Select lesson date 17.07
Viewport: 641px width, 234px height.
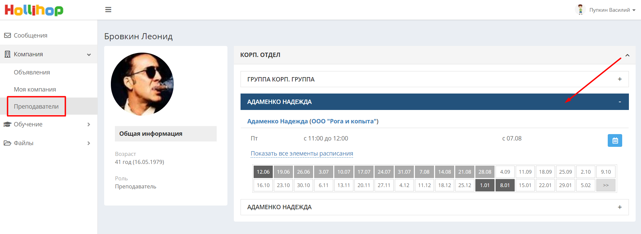coord(364,172)
